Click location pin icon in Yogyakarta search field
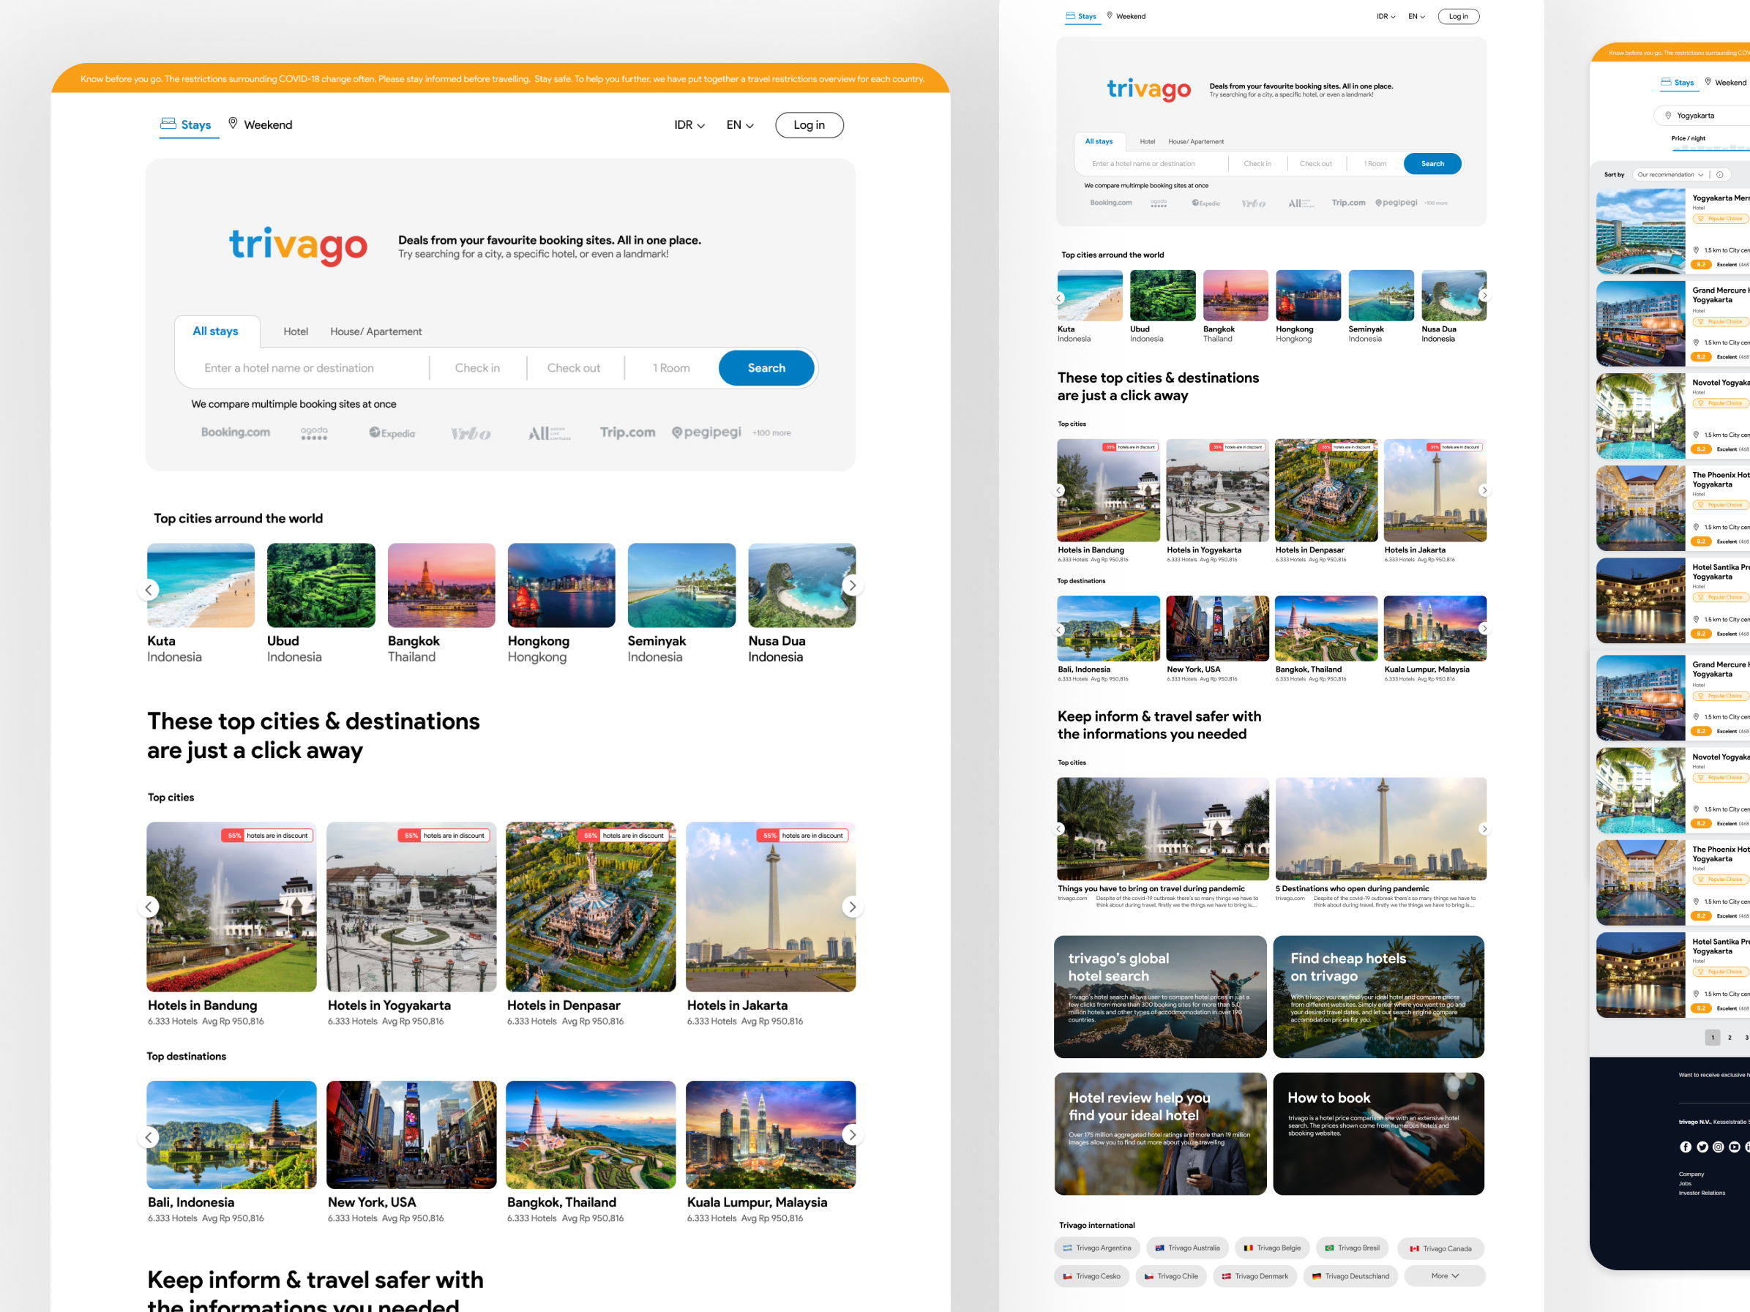Screen dimensions: 1750x1312 tap(1668, 116)
